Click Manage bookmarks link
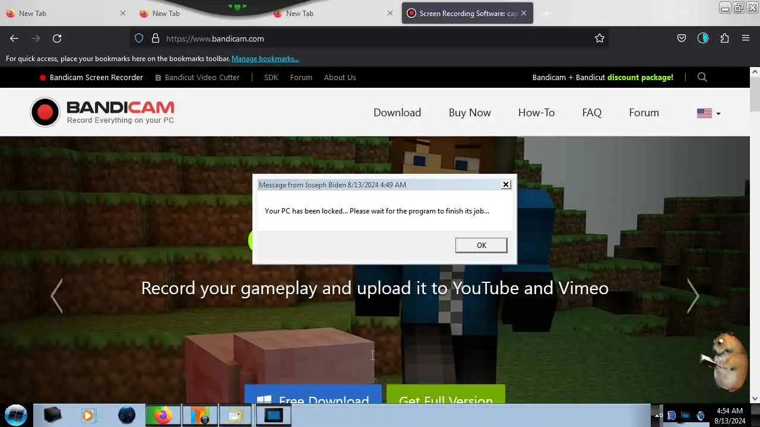Viewport: 760px width, 427px height. pos(265,59)
